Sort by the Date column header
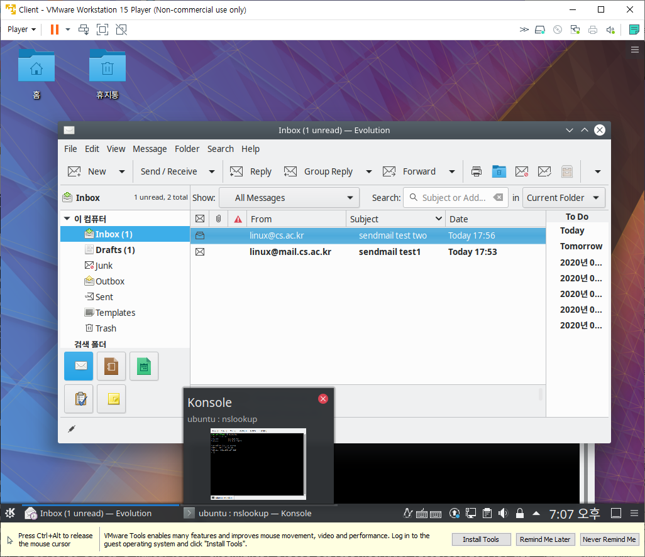 pyautogui.click(x=495, y=219)
